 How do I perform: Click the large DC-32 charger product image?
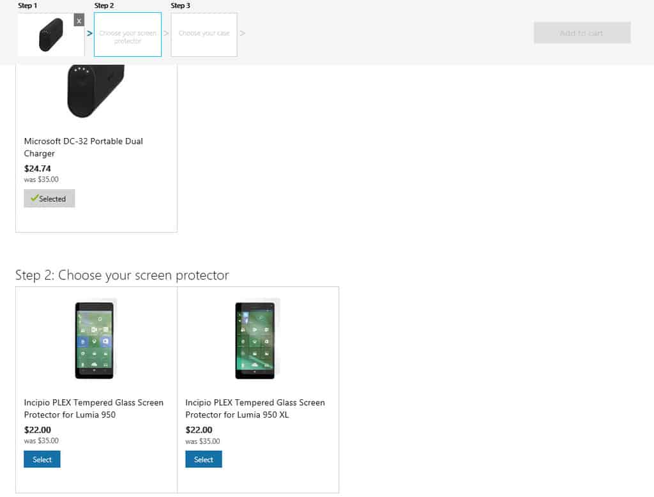coord(96,91)
